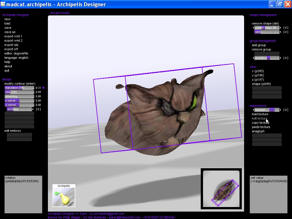Click right arrow of resolution selector

[281, 58]
